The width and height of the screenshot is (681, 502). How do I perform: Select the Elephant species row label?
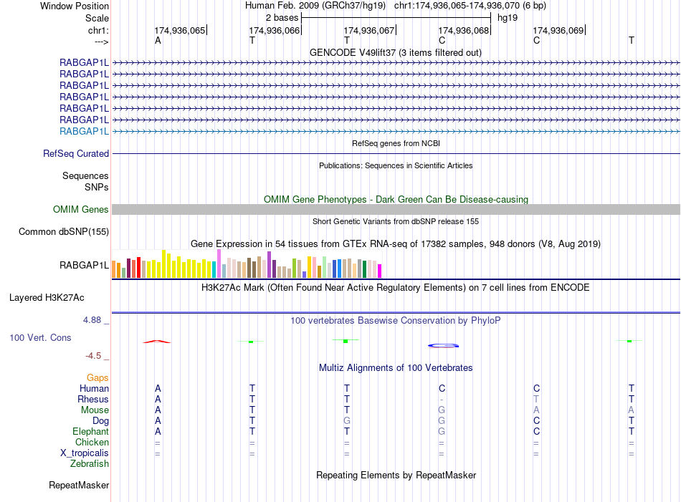(90, 431)
